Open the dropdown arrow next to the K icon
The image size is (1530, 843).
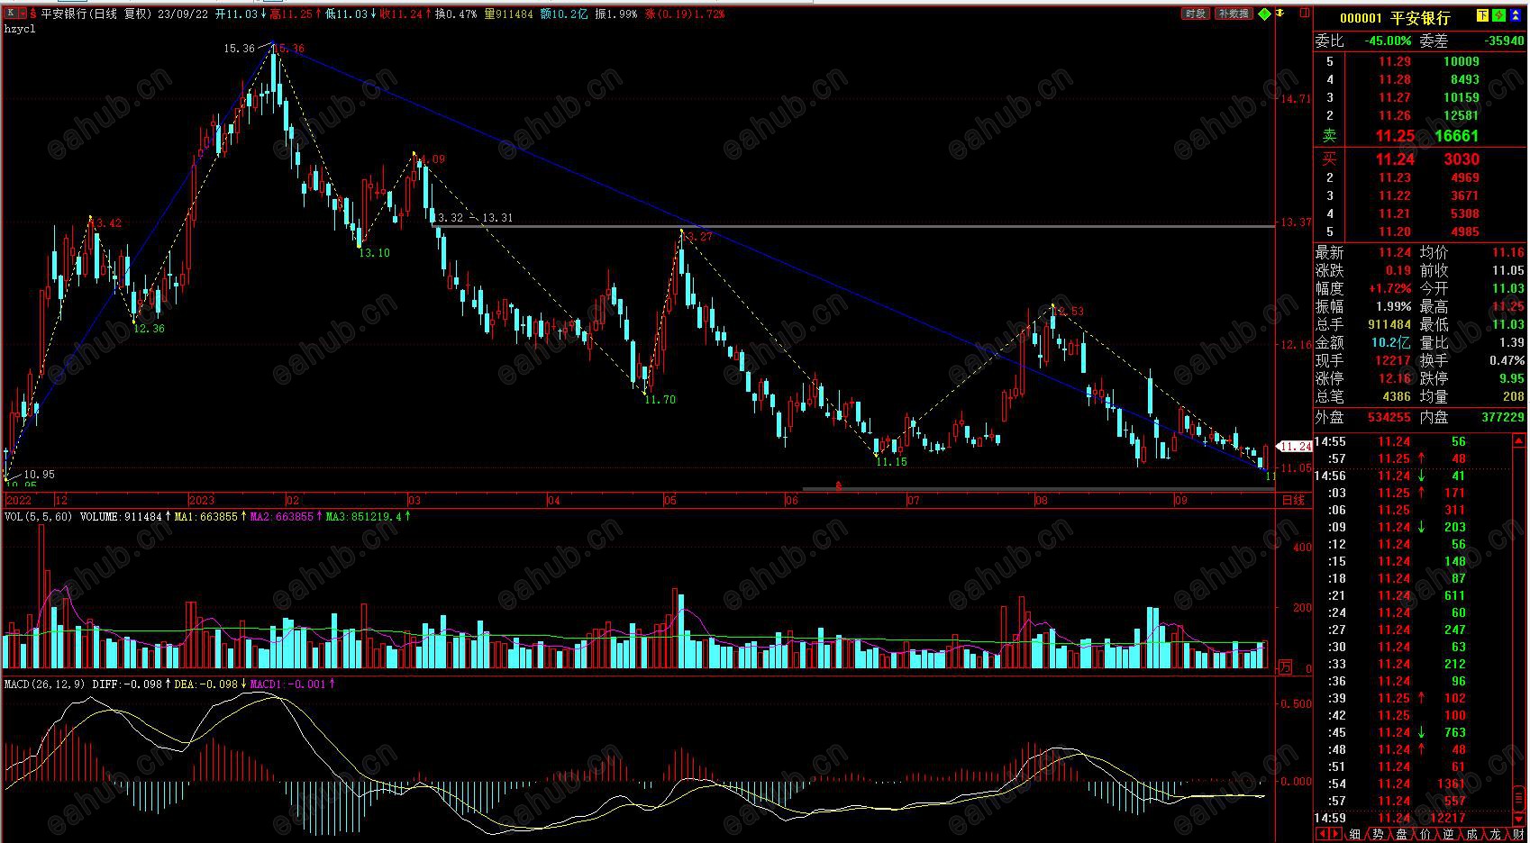[22, 14]
